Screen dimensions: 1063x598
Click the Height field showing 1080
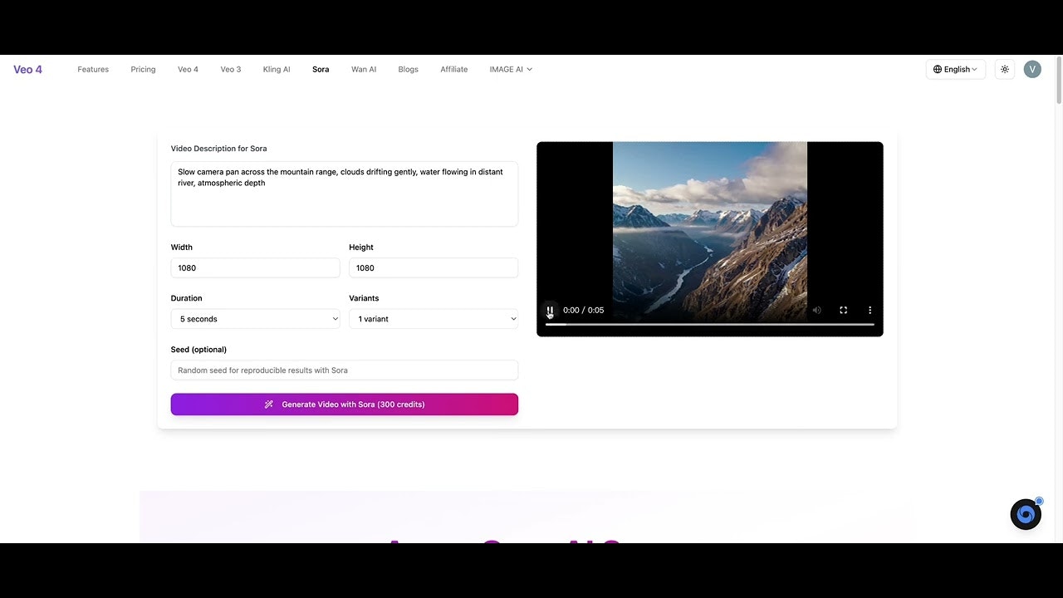click(434, 267)
